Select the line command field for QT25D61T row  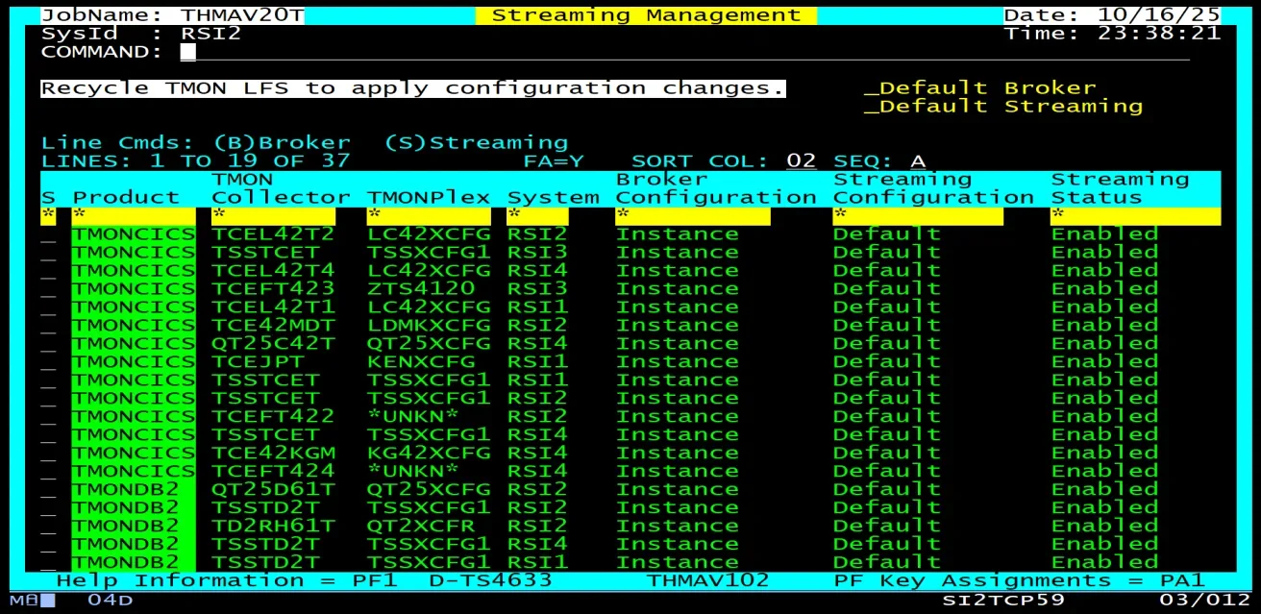tap(47, 488)
